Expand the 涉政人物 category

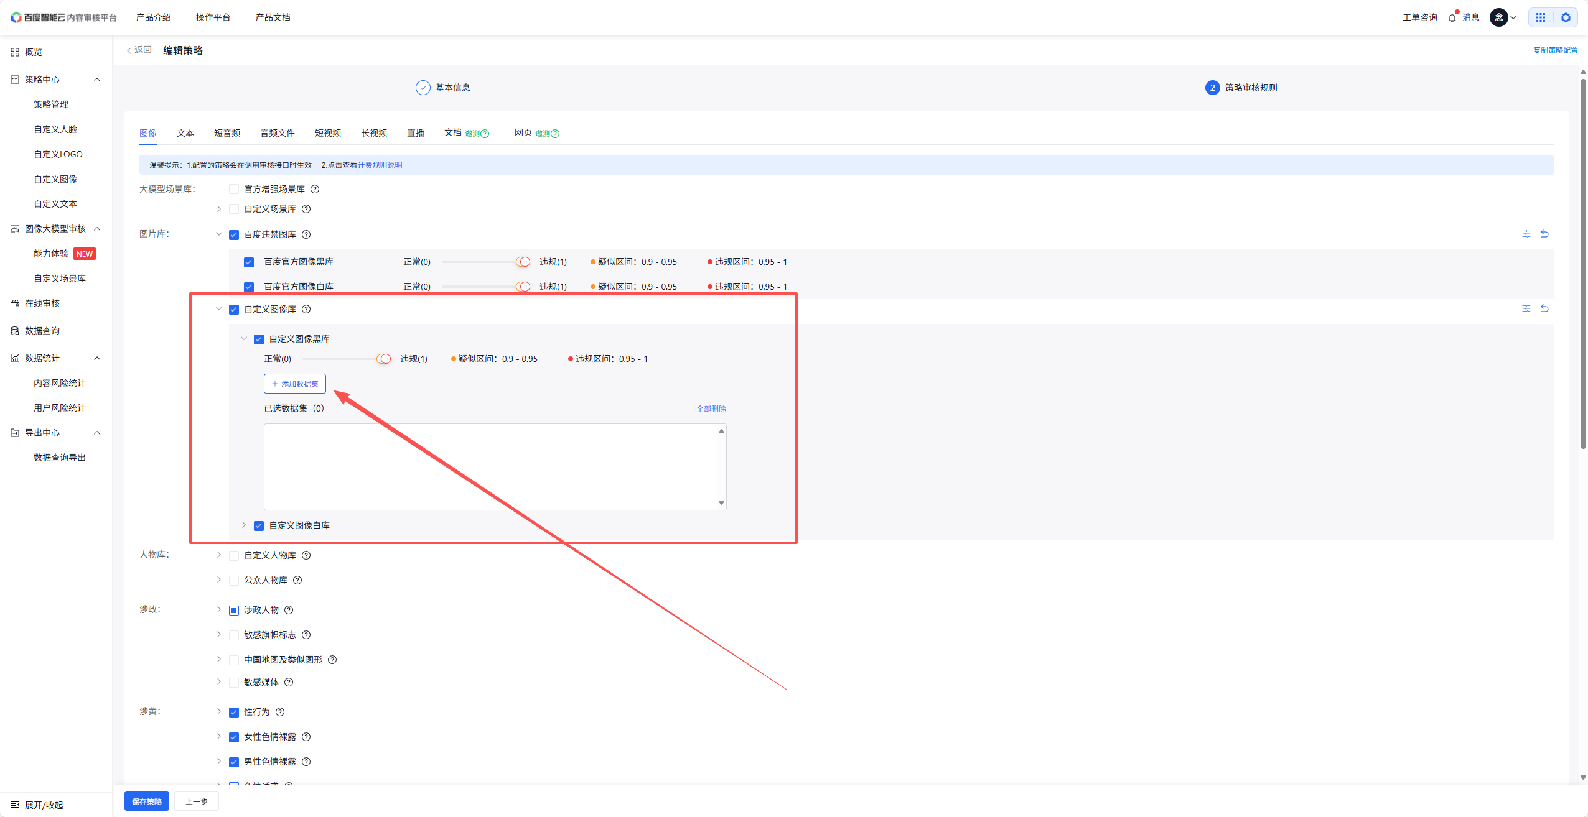[219, 610]
